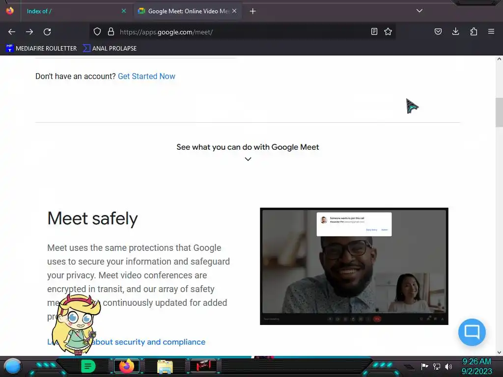
Task: Open Meet safely video call thumbnail
Action: coord(354,266)
